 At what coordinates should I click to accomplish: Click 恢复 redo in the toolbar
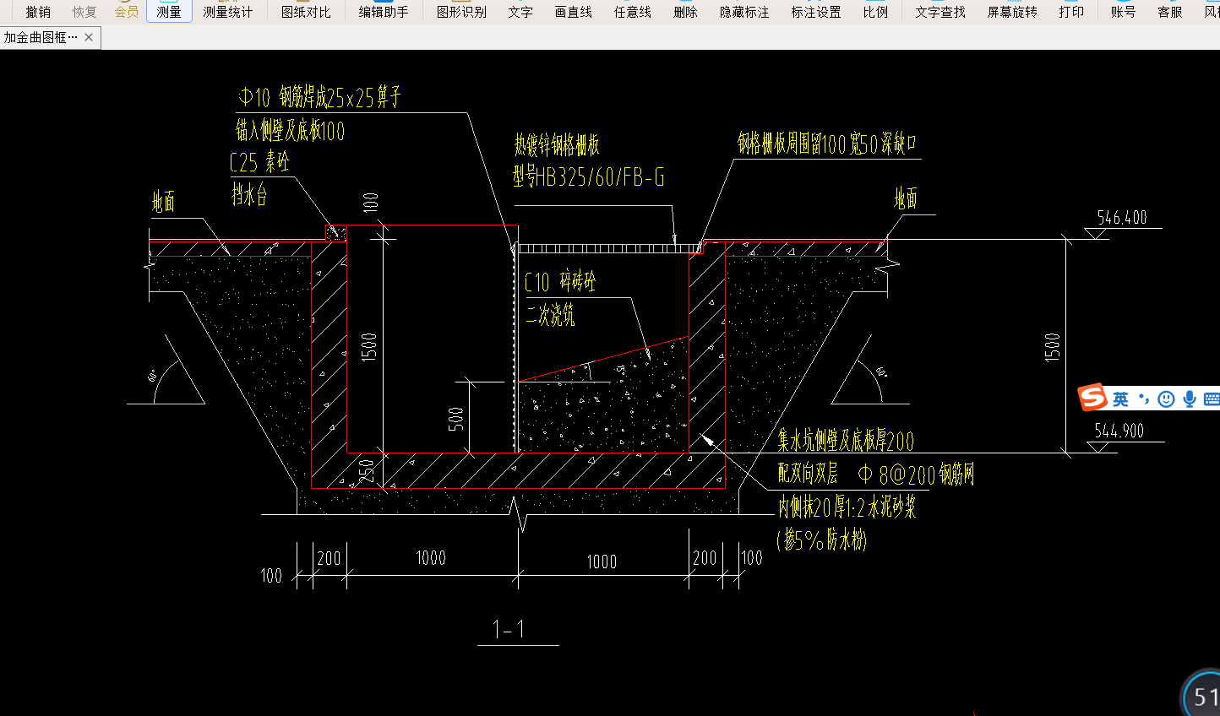coord(84,12)
